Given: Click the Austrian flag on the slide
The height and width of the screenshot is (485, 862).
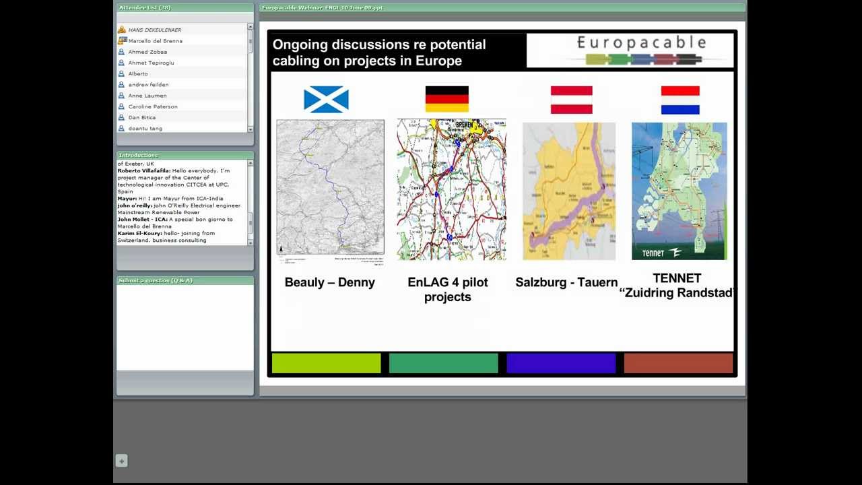Looking at the screenshot, I should (571, 100).
